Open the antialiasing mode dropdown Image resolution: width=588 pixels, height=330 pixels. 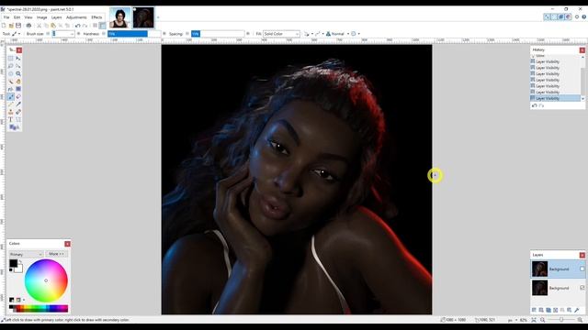[319, 34]
